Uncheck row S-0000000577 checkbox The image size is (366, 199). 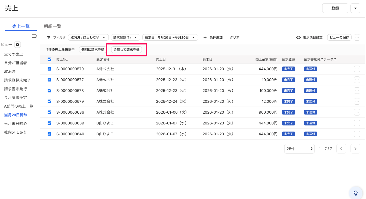(x=49, y=80)
